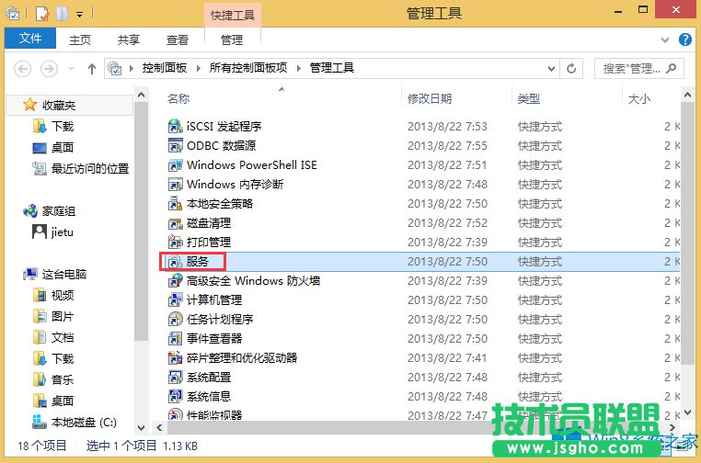Open 音乐 folder under 这台电脑
701x463 pixels.
[x=53, y=380]
